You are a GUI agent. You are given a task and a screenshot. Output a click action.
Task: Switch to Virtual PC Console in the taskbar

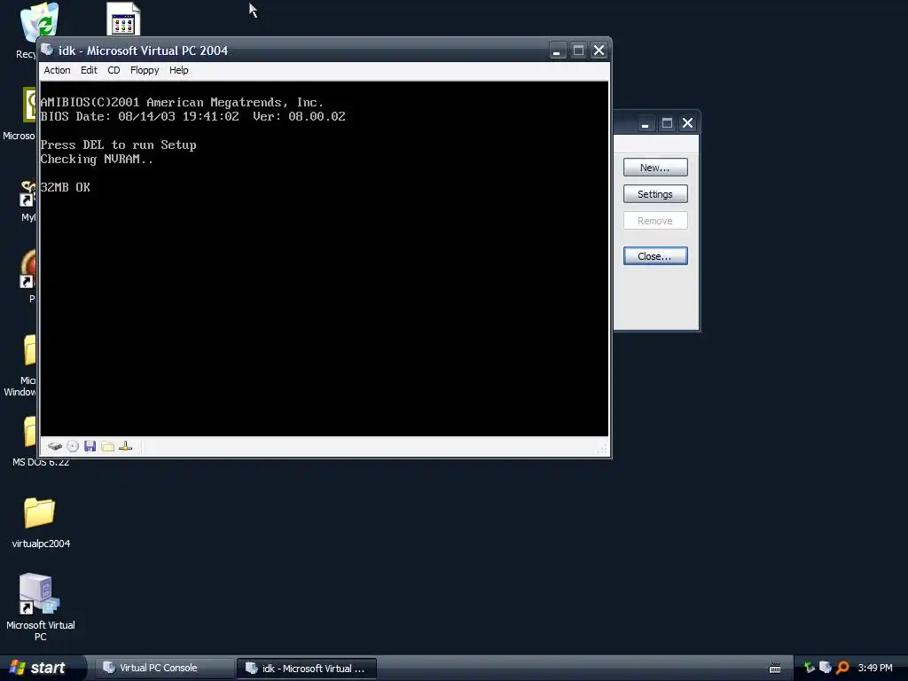coord(163,668)
